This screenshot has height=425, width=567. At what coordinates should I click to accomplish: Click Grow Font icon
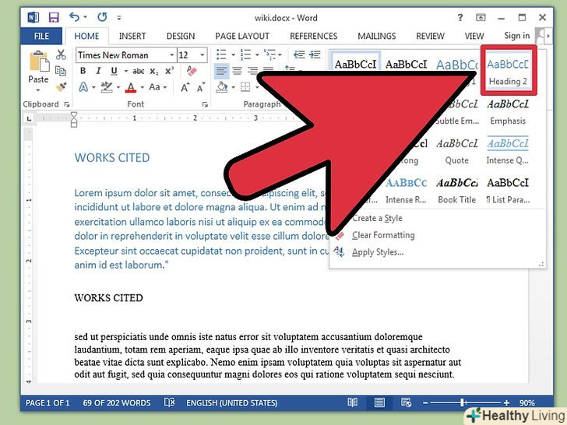coord(185,87)
